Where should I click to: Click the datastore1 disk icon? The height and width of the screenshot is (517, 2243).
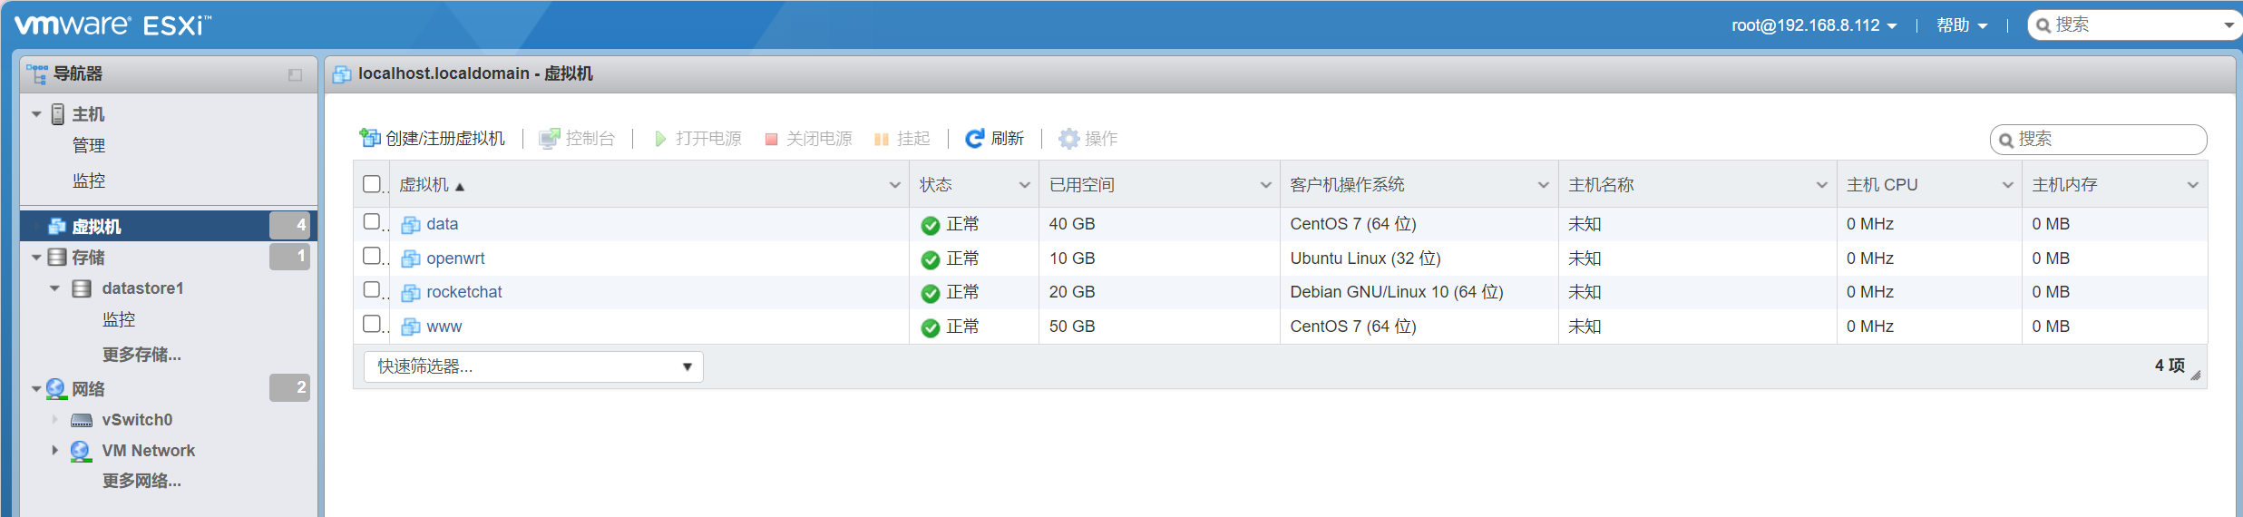pos(82,288)
